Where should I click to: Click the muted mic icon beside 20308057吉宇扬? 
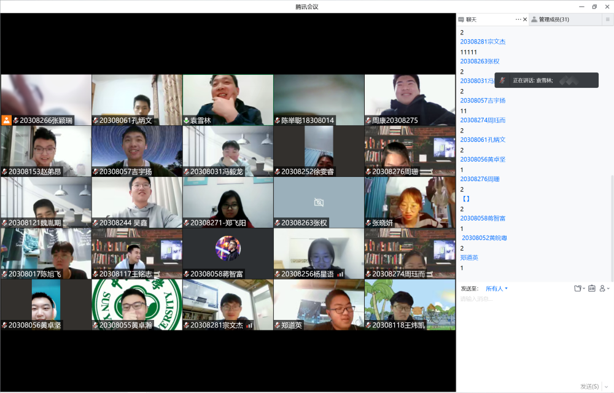point(96,172)
